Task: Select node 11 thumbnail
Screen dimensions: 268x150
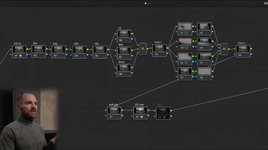Action: pyautogui.click(x=185, y=27)
